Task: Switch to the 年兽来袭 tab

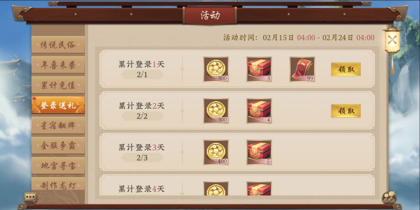Action: pos(58,65)
